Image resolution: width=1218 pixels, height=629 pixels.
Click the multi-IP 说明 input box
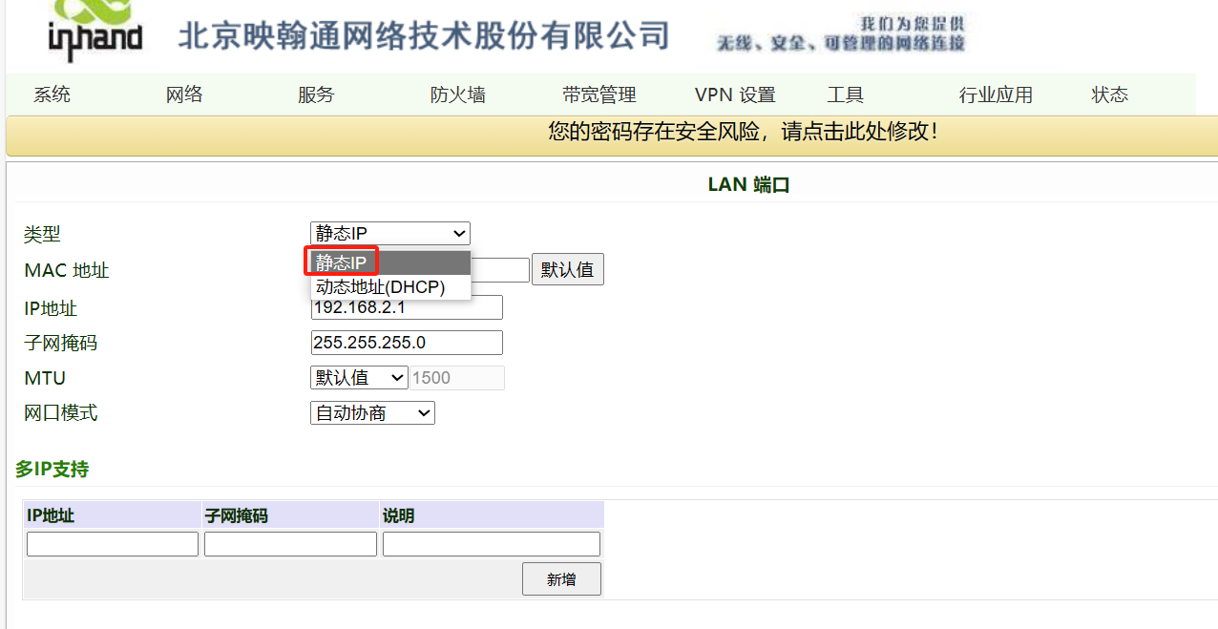[492, 544]
